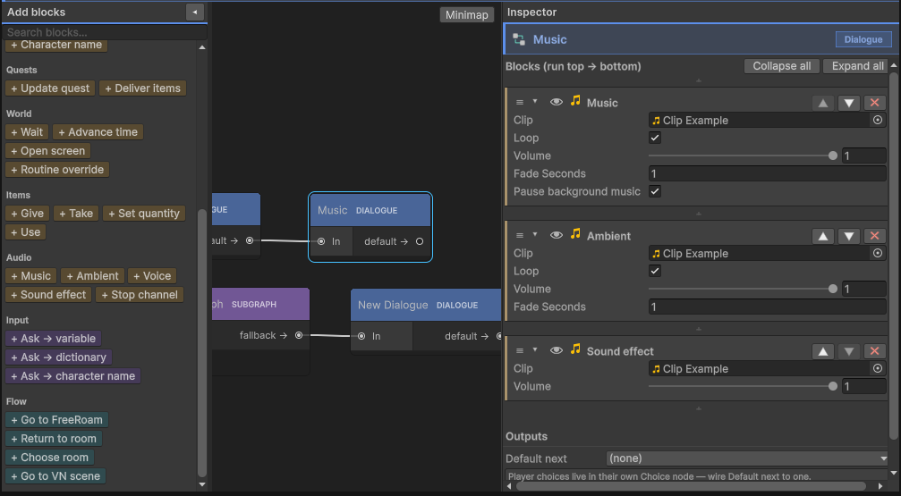The height and width of the screenshot is (496, 901).
Task: Move the Music block down
Action: pyautogui.click(x=849, y=103)
